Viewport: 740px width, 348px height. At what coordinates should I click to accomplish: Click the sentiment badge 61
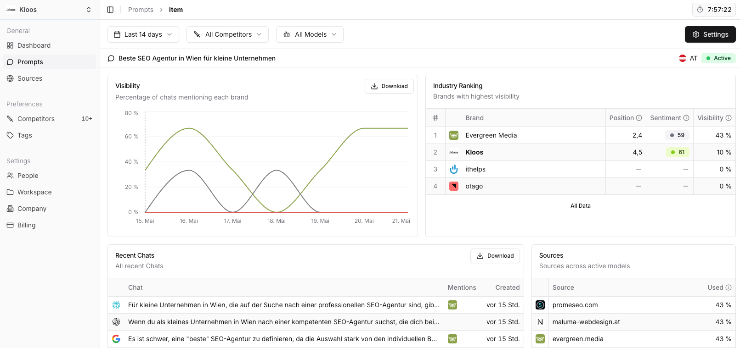click(x=678, y=152)
